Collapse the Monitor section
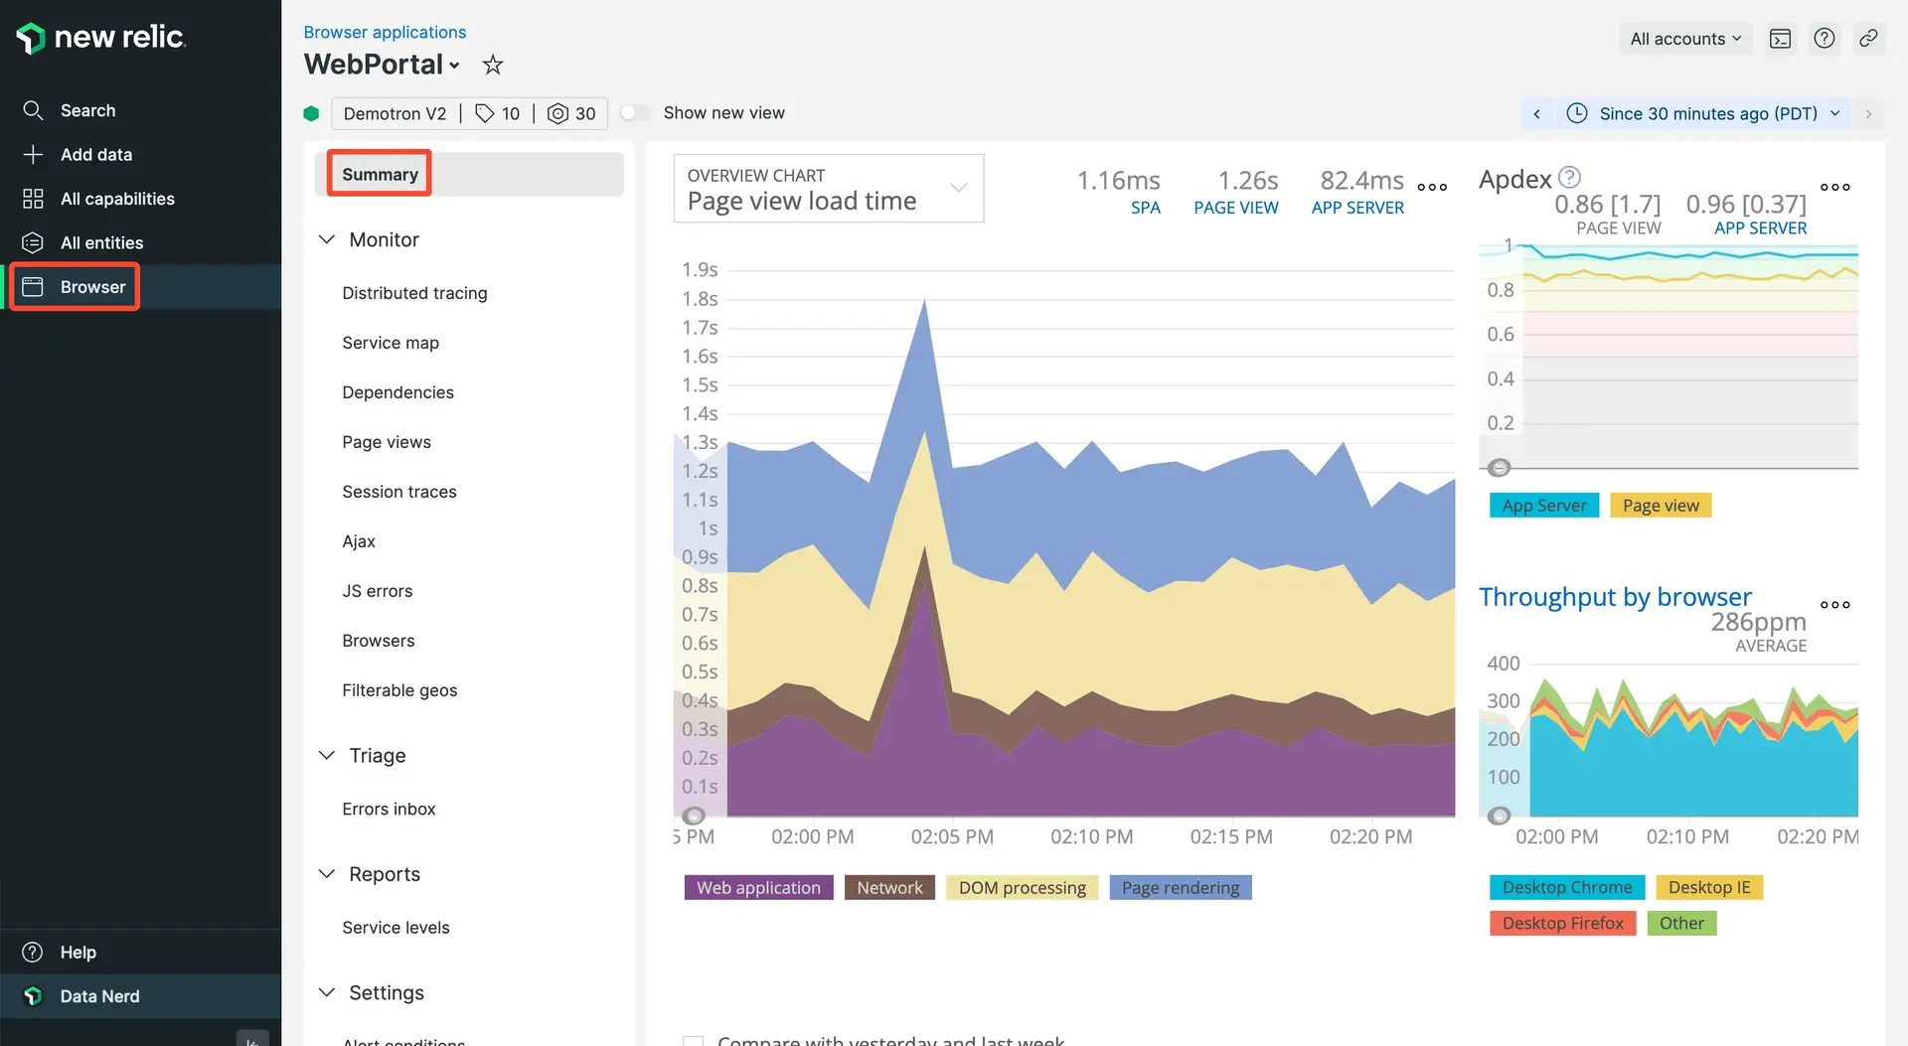1908x1046 pixels. point(327,240)
